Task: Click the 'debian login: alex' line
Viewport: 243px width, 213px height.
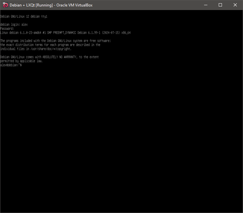Action: pos(14,25)
